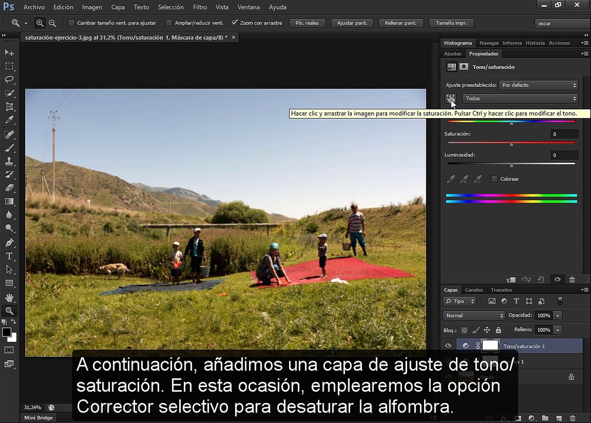The image size is (591, 423).
Task: Click the Zoom Out icon in options bar
Action: (52, 23)
